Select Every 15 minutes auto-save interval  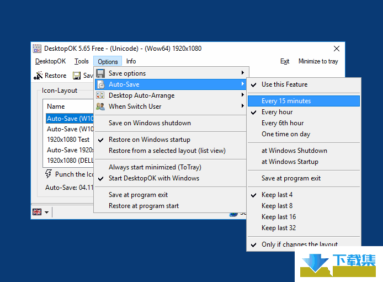(304, 101)
